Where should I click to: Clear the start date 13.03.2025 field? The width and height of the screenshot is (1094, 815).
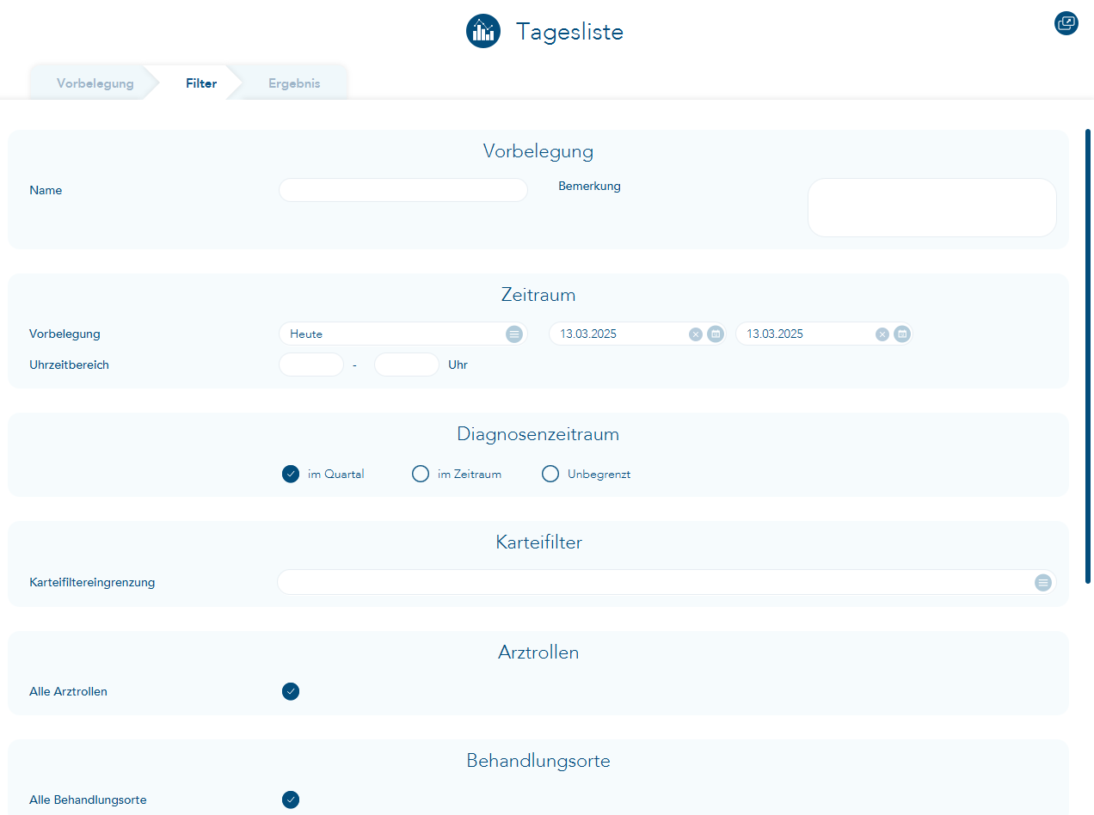click(x=696, y=334)
